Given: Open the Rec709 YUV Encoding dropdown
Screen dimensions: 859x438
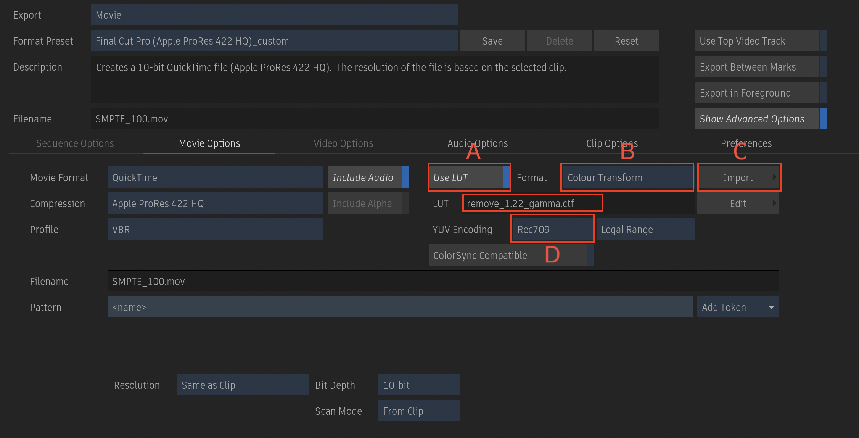Looking at the screenshot, I should (552, 229).
